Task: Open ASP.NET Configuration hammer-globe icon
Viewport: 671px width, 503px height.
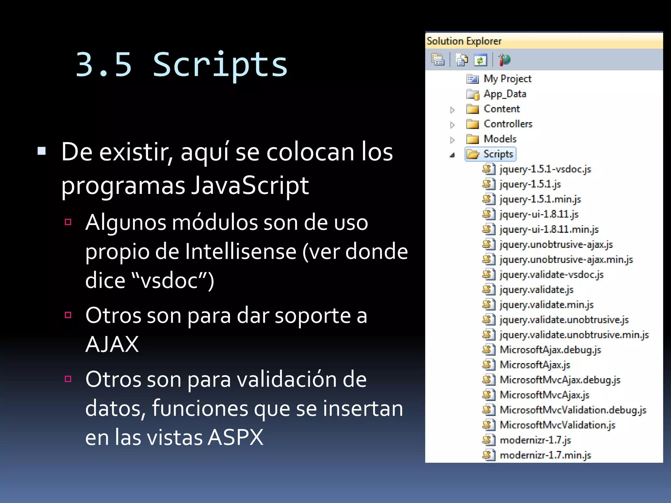Action: [505, 60]
